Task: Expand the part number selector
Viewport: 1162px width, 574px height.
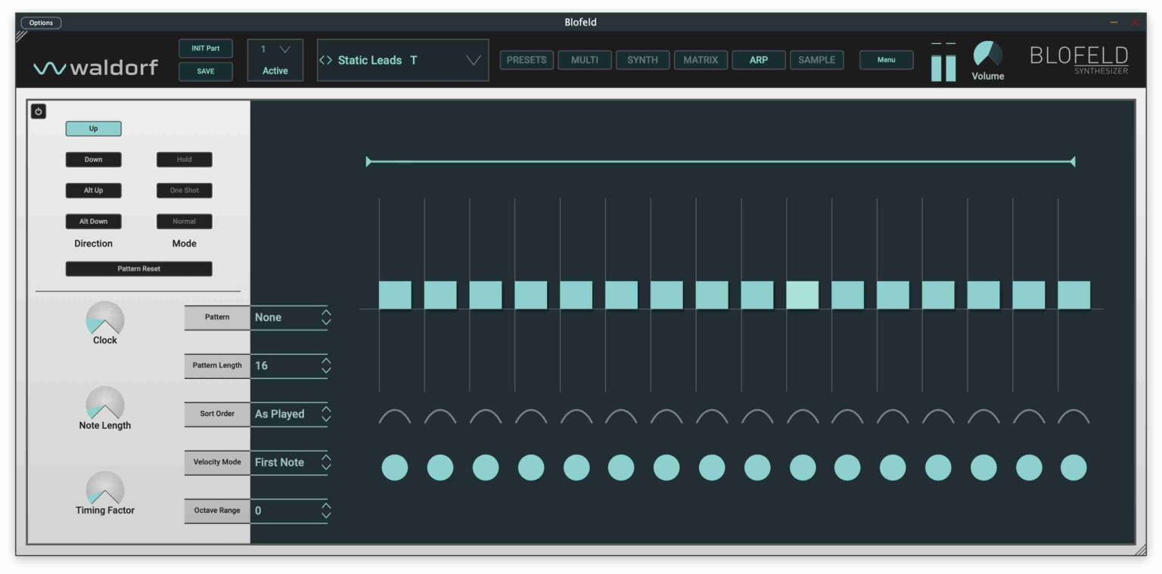Action: coord(284,50)
